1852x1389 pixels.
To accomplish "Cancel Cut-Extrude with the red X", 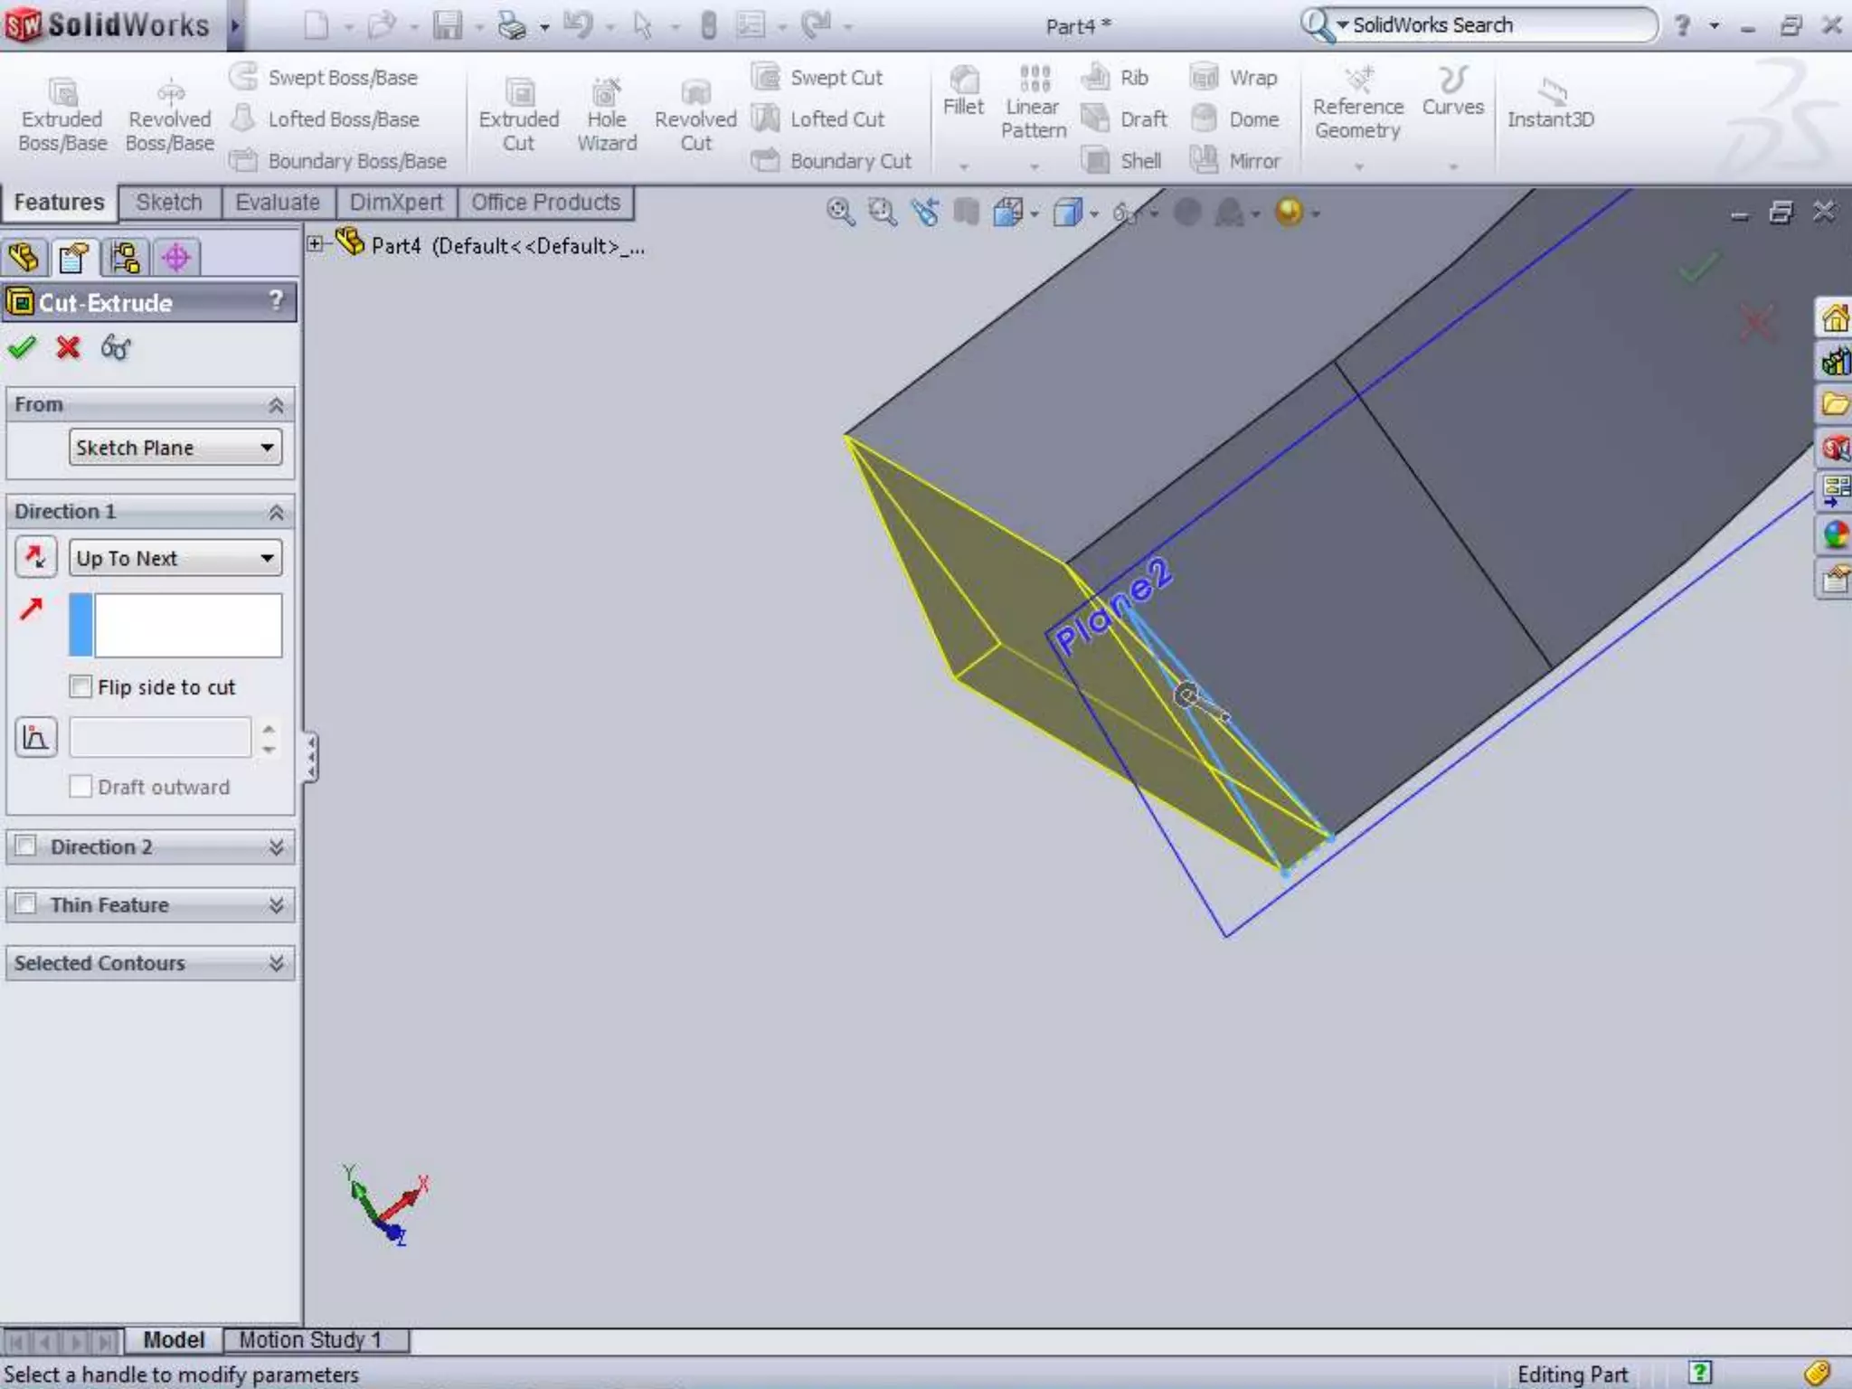I will [x=68, y=347].
